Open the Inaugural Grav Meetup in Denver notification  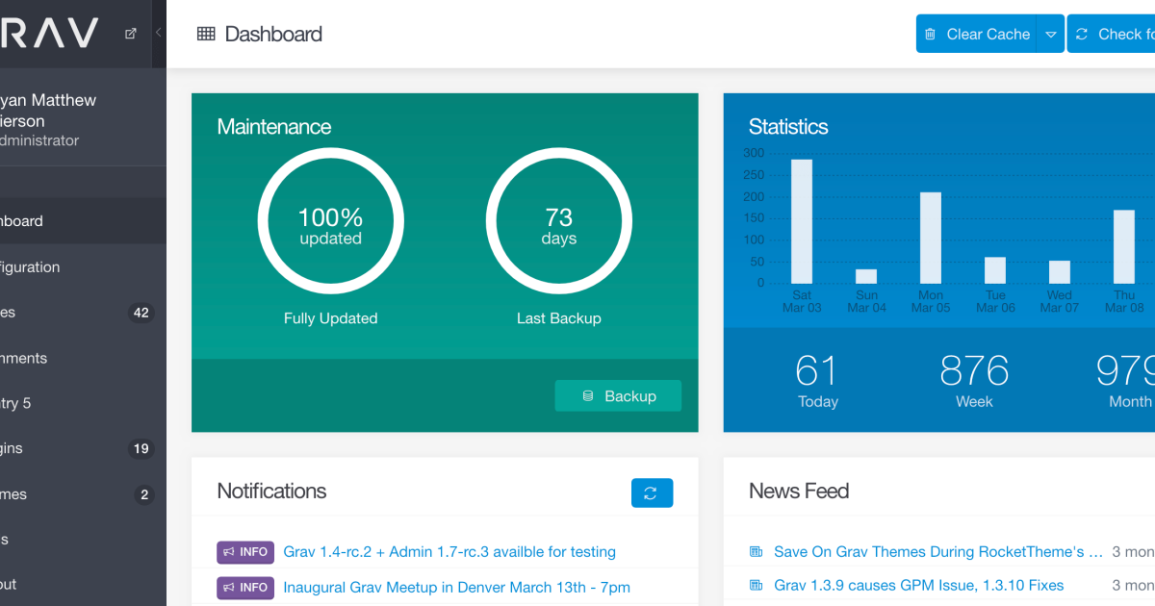[456, 587]
